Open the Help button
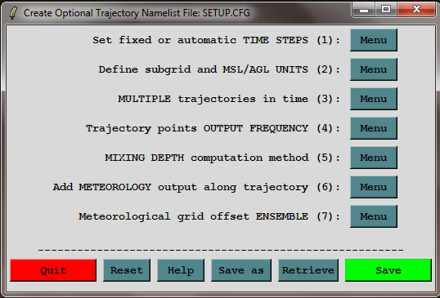 click(x=181, y=270)
